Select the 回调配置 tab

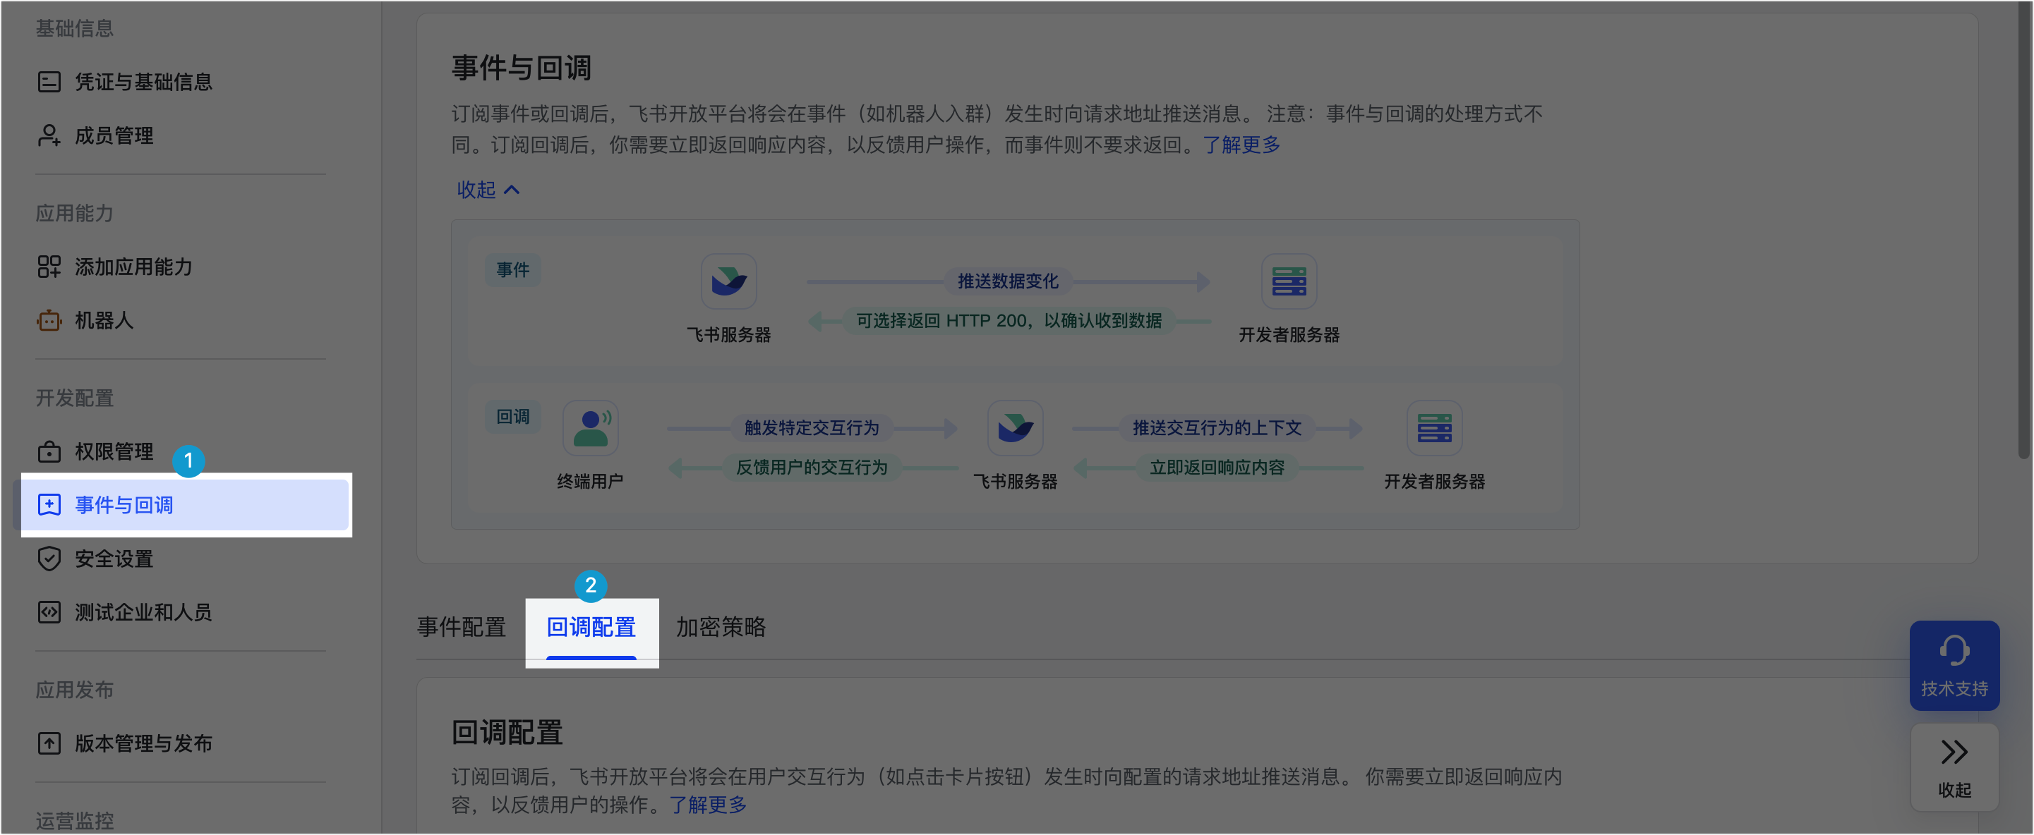[591, 628]
